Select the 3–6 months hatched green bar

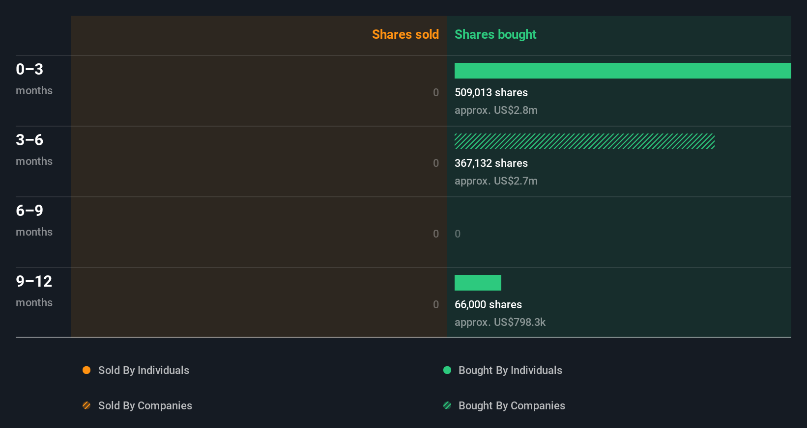(584, 141)
